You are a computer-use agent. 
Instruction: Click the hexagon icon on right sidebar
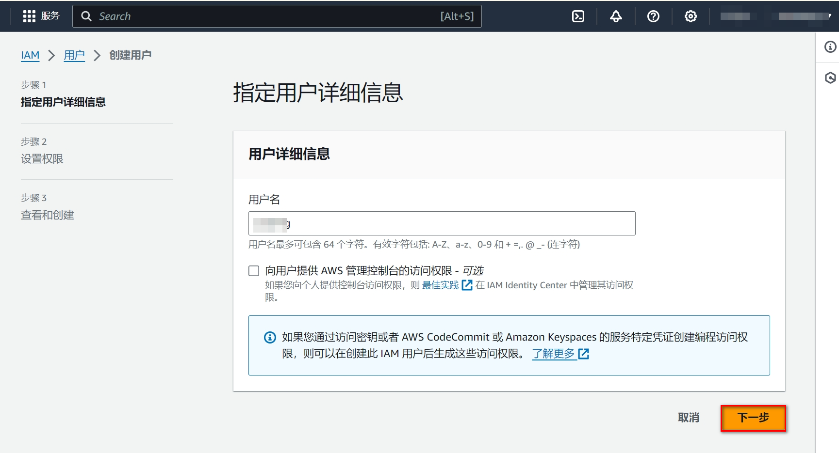pos(830,78)
